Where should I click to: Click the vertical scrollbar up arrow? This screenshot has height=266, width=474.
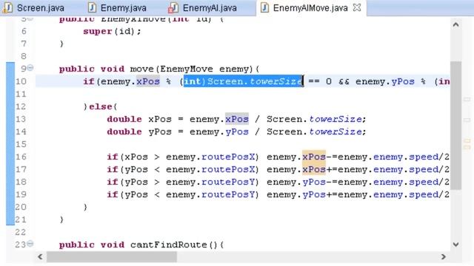pyautogui.click(x=456, y=24)
